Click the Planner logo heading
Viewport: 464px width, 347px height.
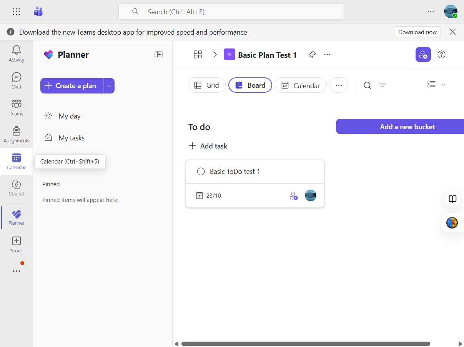click(66, 55)
